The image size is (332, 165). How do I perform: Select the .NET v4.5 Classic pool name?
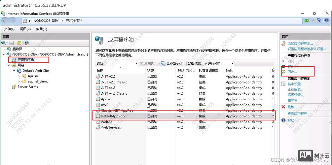[114, 93]
